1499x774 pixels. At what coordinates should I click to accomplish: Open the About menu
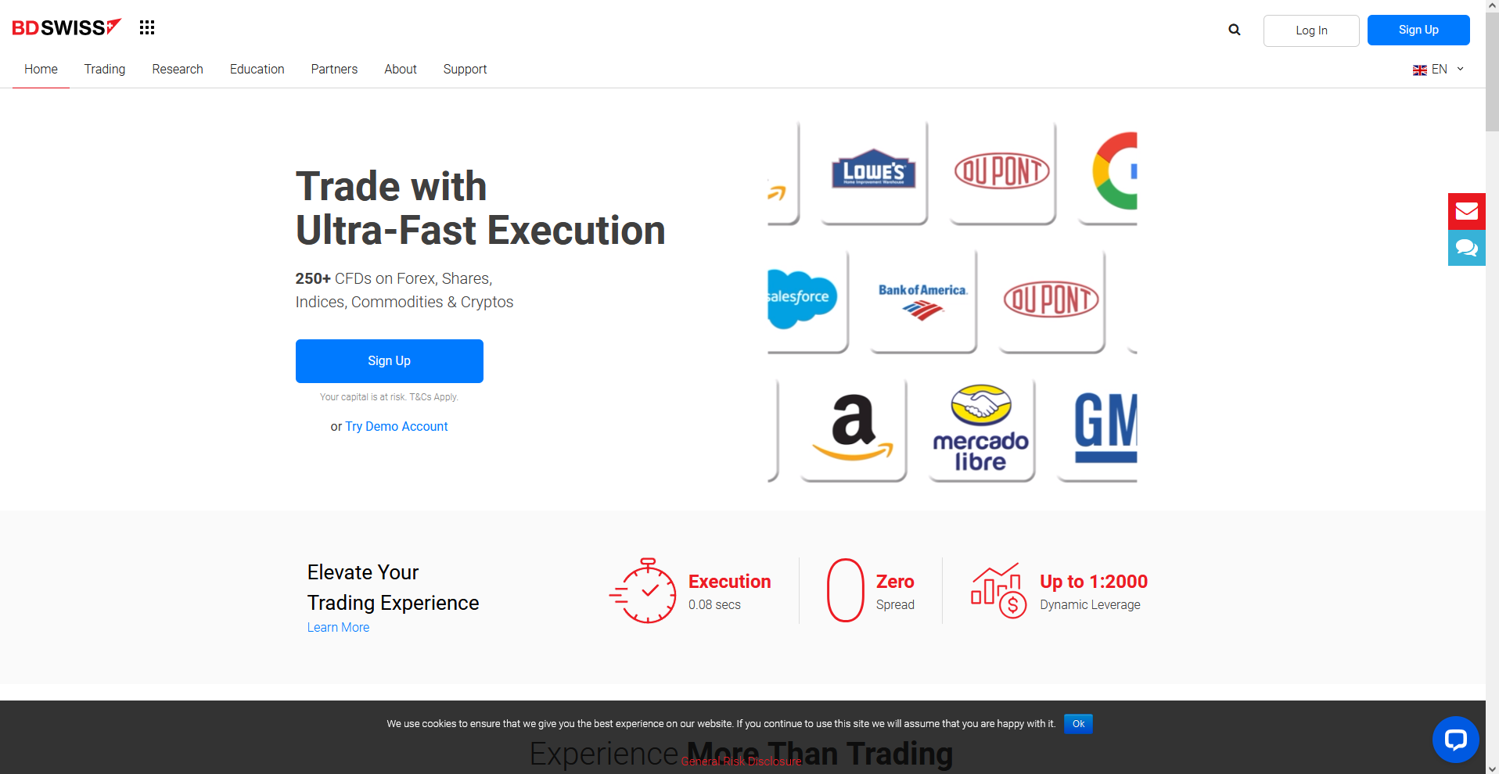click(x=401, y=69)
